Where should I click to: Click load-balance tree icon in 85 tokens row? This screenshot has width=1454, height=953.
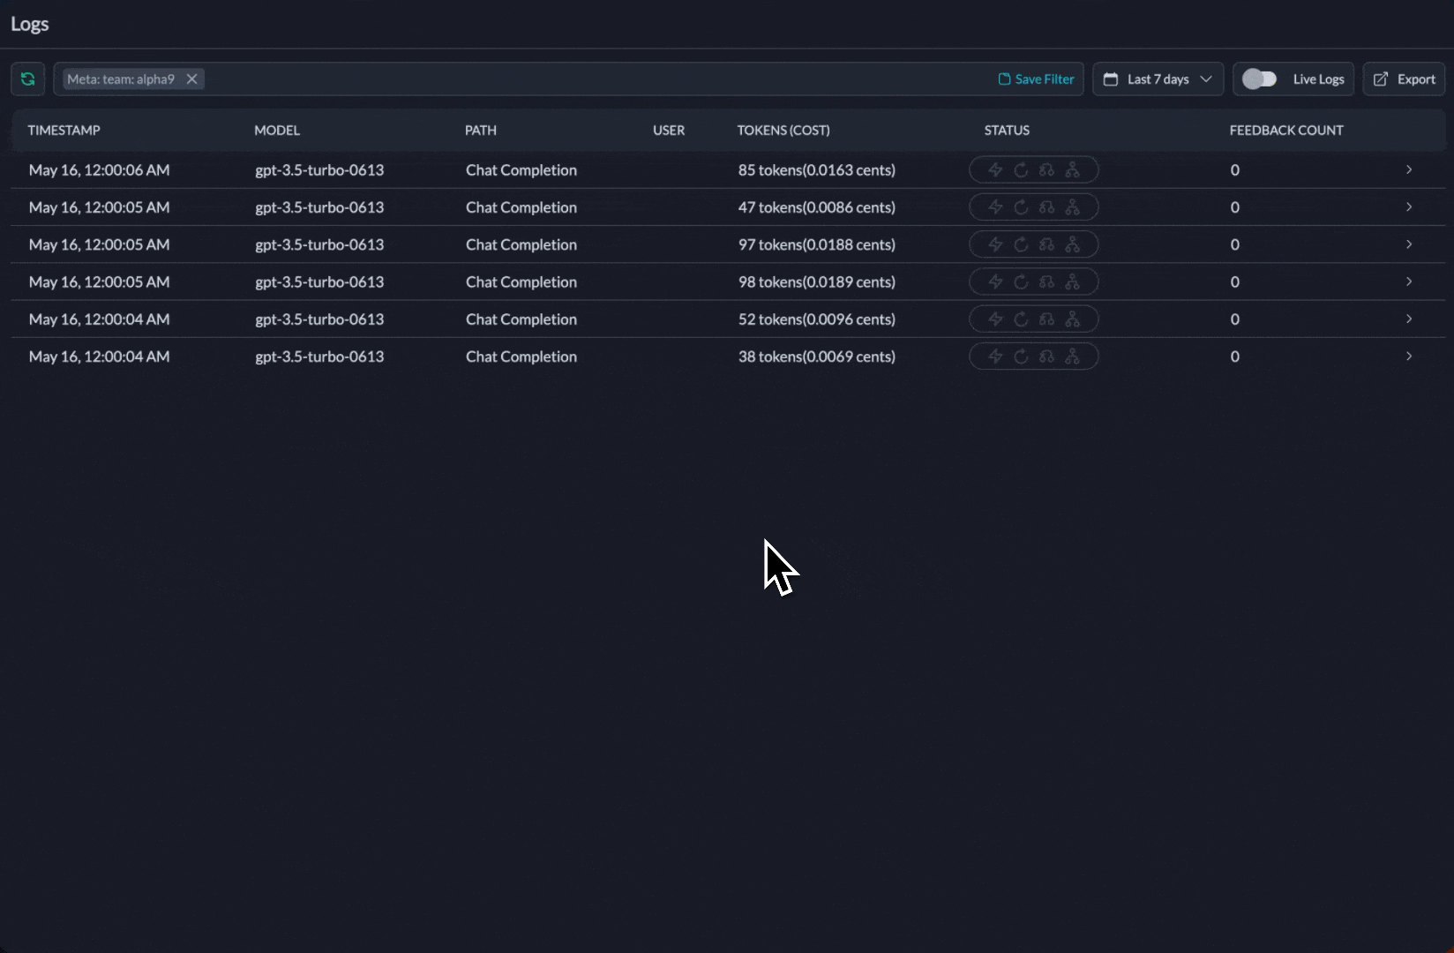1072,169
